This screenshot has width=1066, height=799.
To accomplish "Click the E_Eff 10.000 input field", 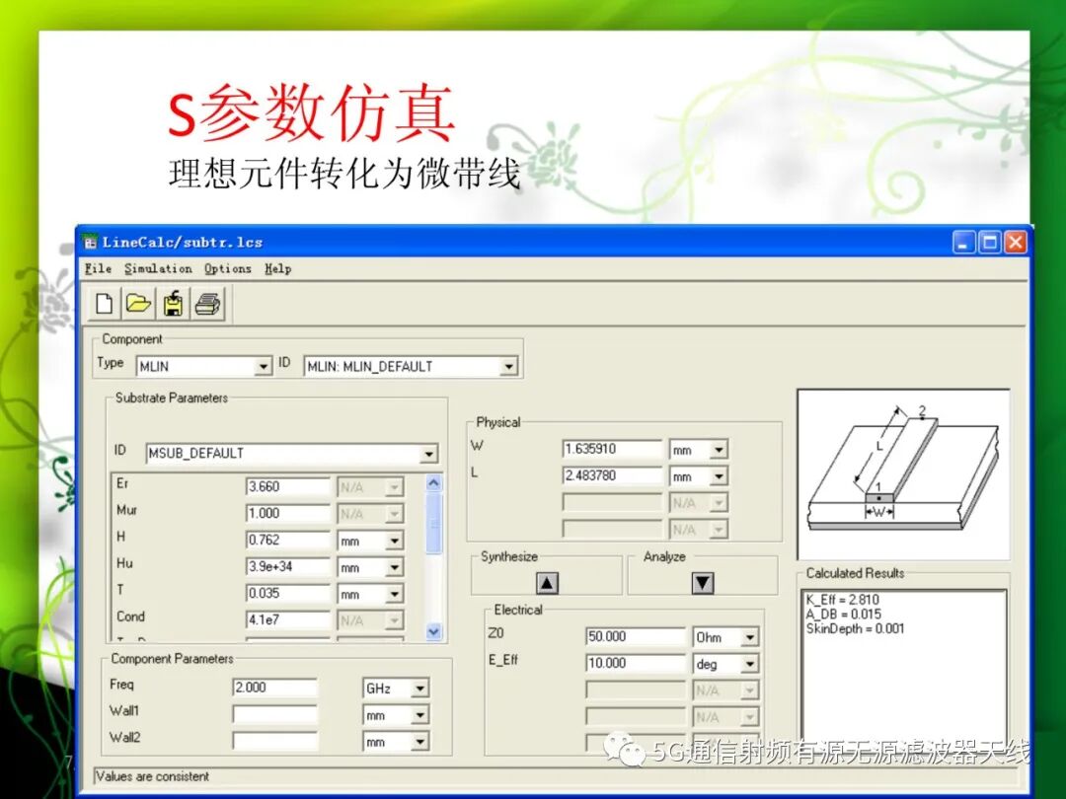I will click(636, 663).
